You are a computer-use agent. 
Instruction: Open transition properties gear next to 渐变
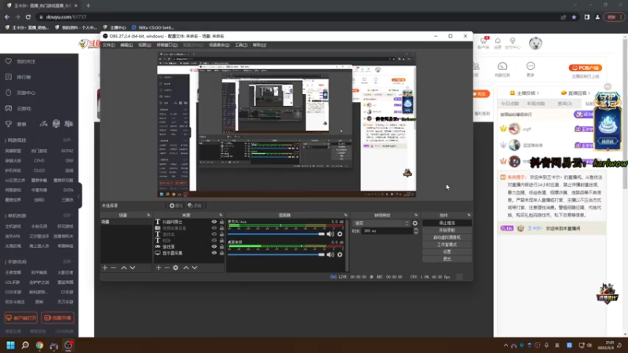(x=415, y=224)
